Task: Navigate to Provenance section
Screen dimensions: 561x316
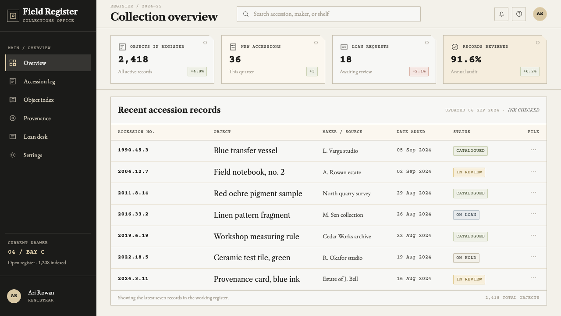Action: pos(48,118)
